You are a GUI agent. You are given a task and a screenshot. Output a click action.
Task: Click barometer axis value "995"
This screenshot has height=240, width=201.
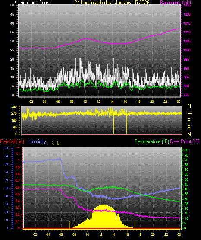(x=186, y=59)
